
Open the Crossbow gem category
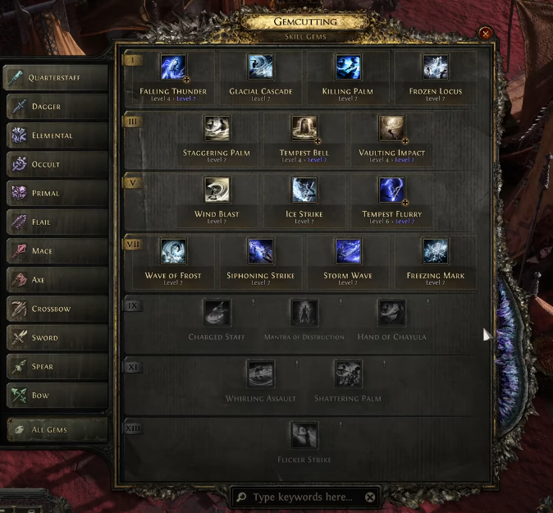point(57,309)
